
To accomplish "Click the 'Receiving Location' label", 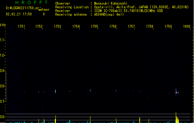I will pos(72,7).
